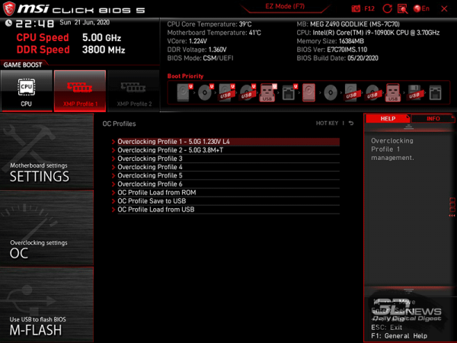Expand Overclocking Profile 2 - 5.0G 3.8M+T
The image size is (457, 343).
pos(170,150)
